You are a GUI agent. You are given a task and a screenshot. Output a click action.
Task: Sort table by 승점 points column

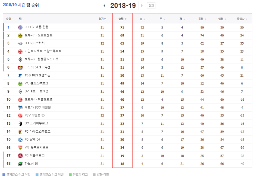(x=122, y=19)
